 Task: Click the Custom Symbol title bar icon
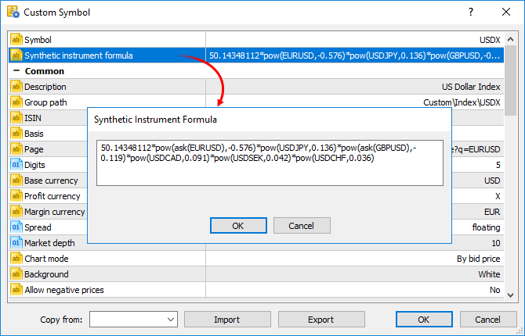coord(13,12)
